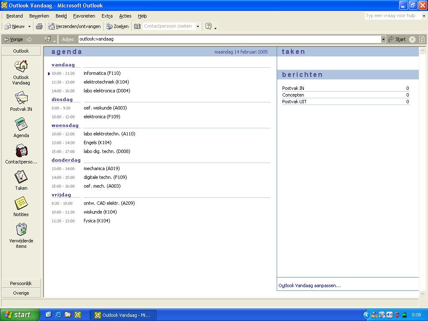
Task: Open the Help menu
Action: [x=142, y=16]
